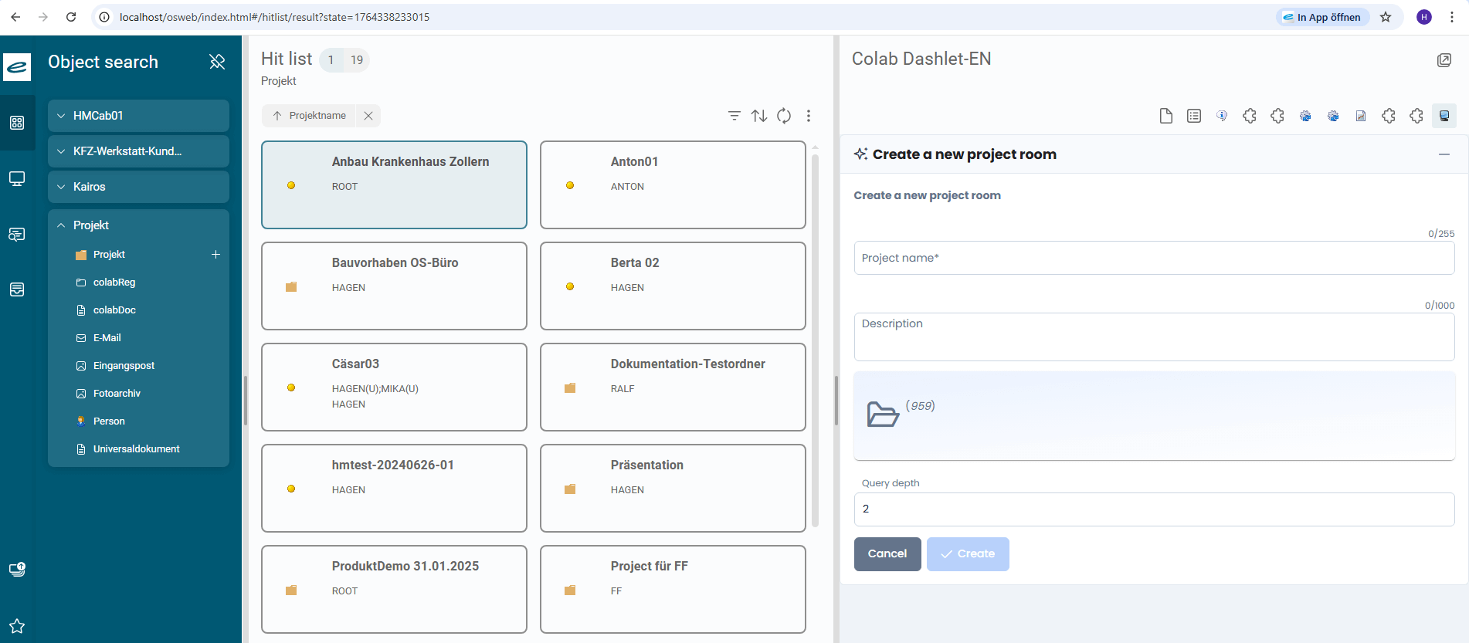Screen dimensions: 1469x643
Task: Select Universaldokument in the object tree
Action: pos(137,449)
